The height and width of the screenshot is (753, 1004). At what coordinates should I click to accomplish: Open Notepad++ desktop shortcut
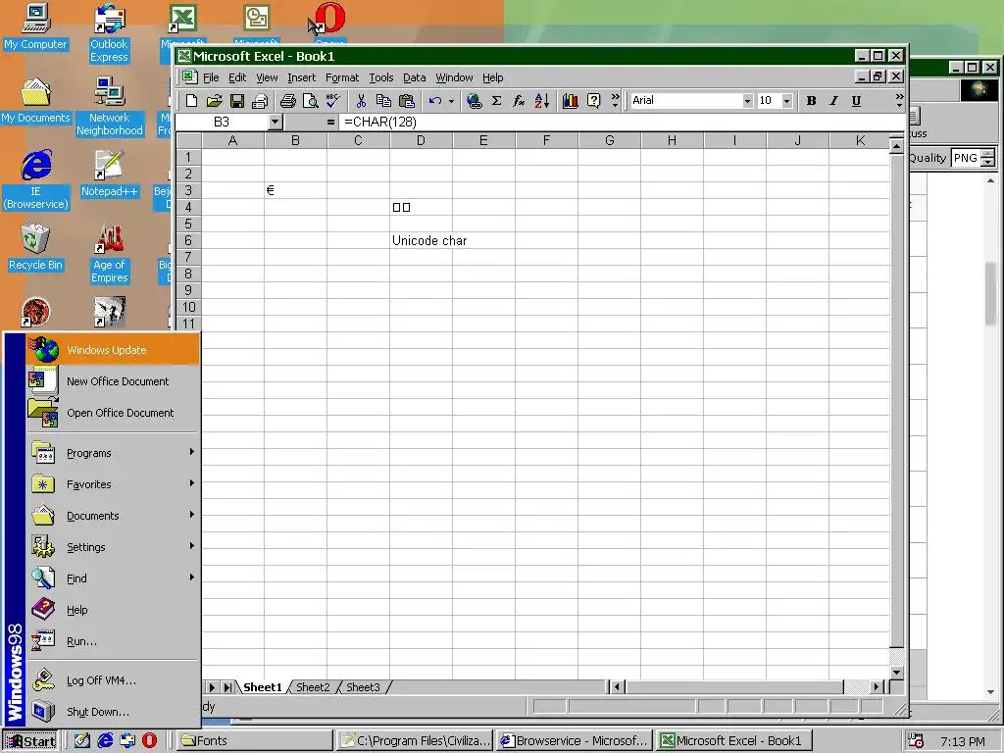click(109, 174)
